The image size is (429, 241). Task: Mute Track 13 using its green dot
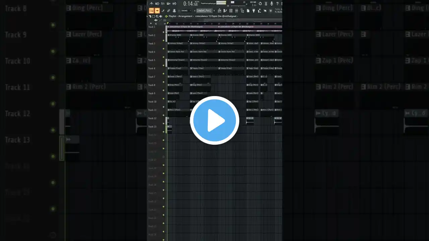164,132
